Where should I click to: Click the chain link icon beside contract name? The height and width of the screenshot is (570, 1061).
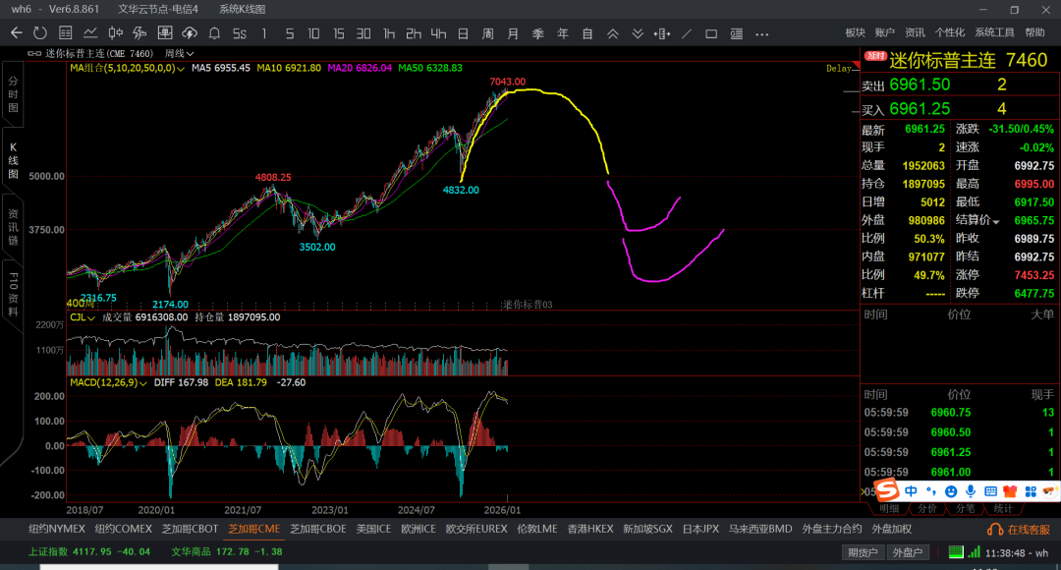point(34,53)
